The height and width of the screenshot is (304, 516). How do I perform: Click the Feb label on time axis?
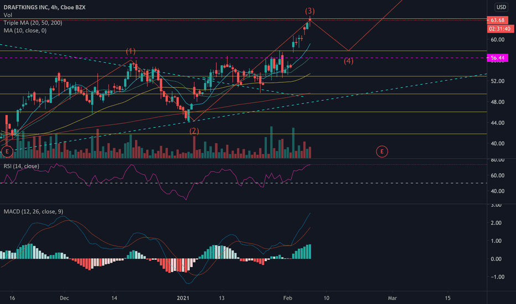[287, 298]
